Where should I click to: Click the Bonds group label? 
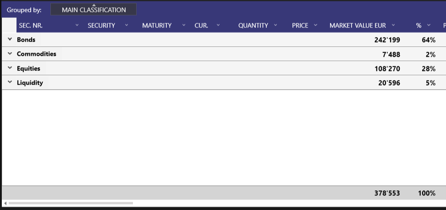click(26, 40)
